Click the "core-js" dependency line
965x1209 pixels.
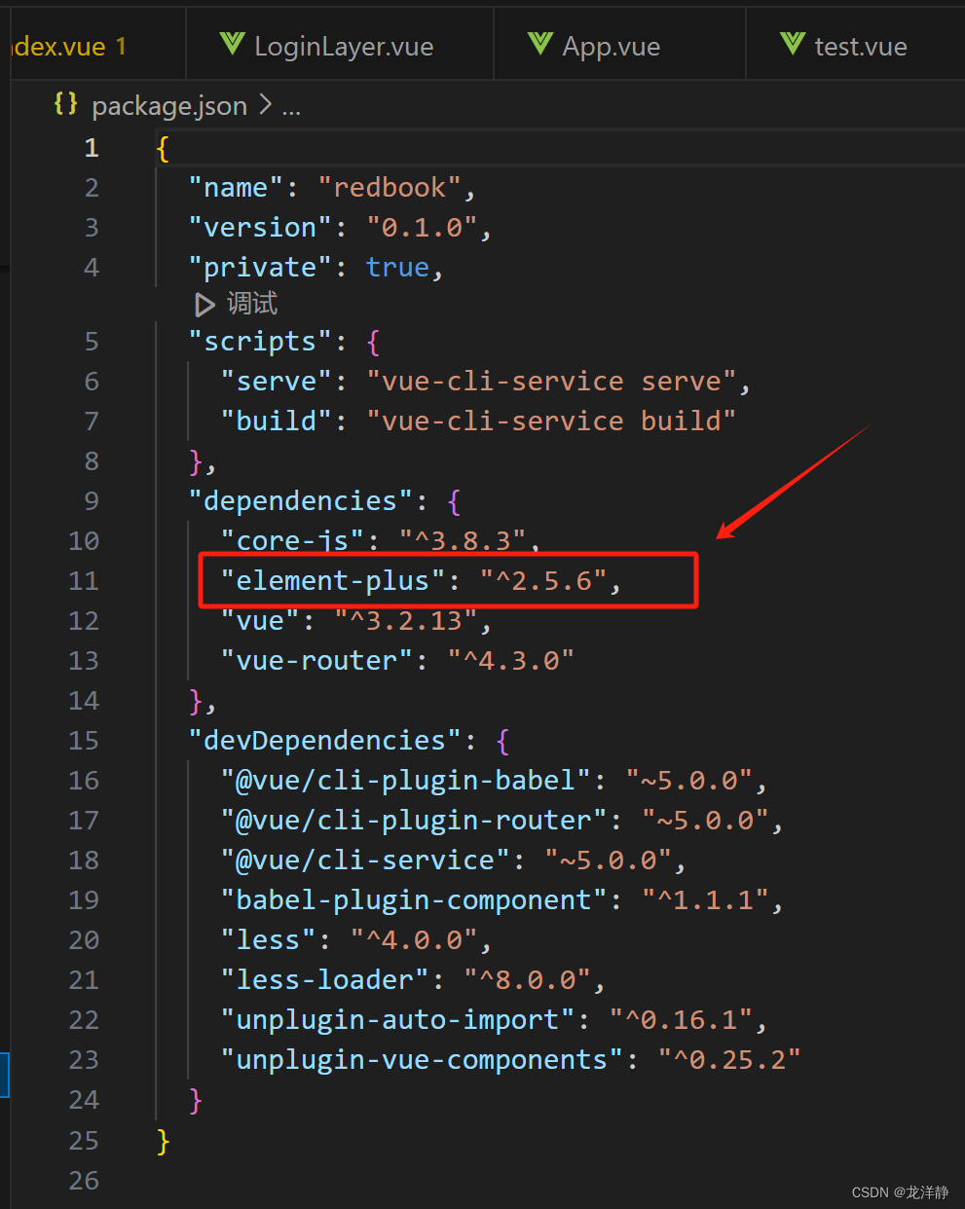pyautogui.click(x=381, y=541)
